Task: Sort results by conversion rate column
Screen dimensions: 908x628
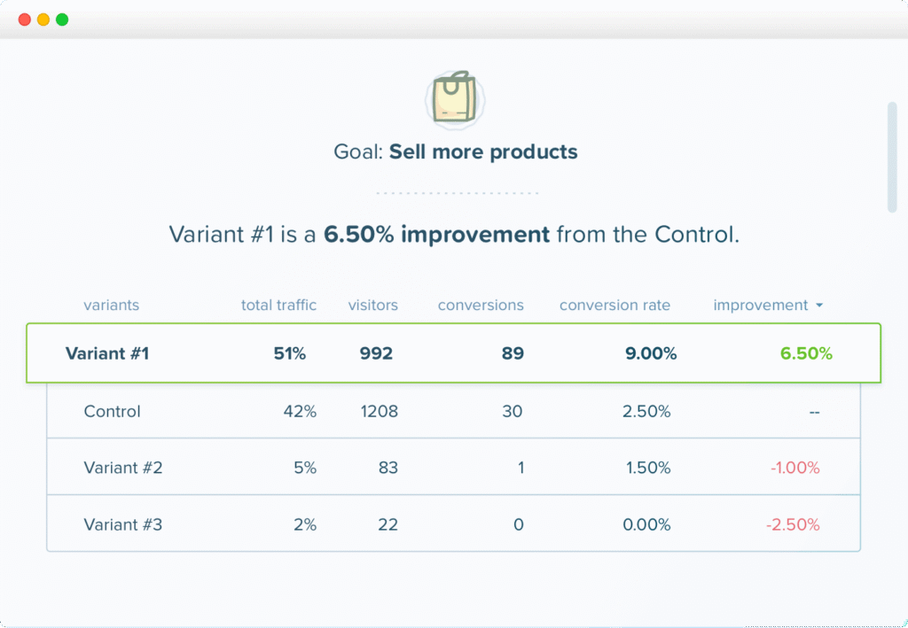Action: [x=614, y=305]
